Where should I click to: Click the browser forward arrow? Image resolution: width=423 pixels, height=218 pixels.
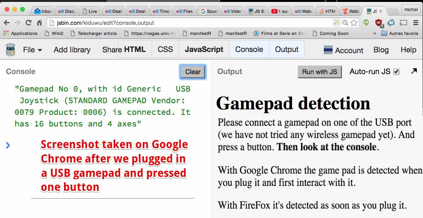[x=17, y=23]
